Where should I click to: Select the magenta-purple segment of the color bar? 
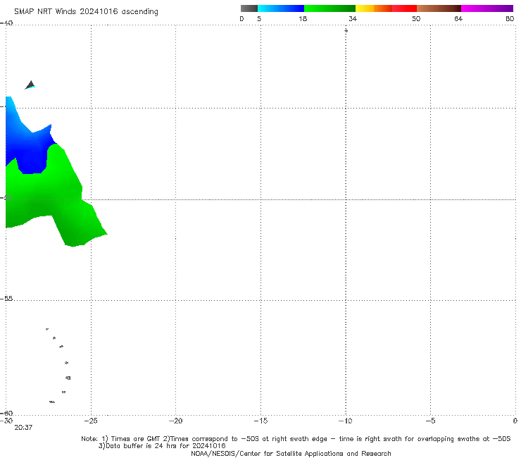click(487, 8)
